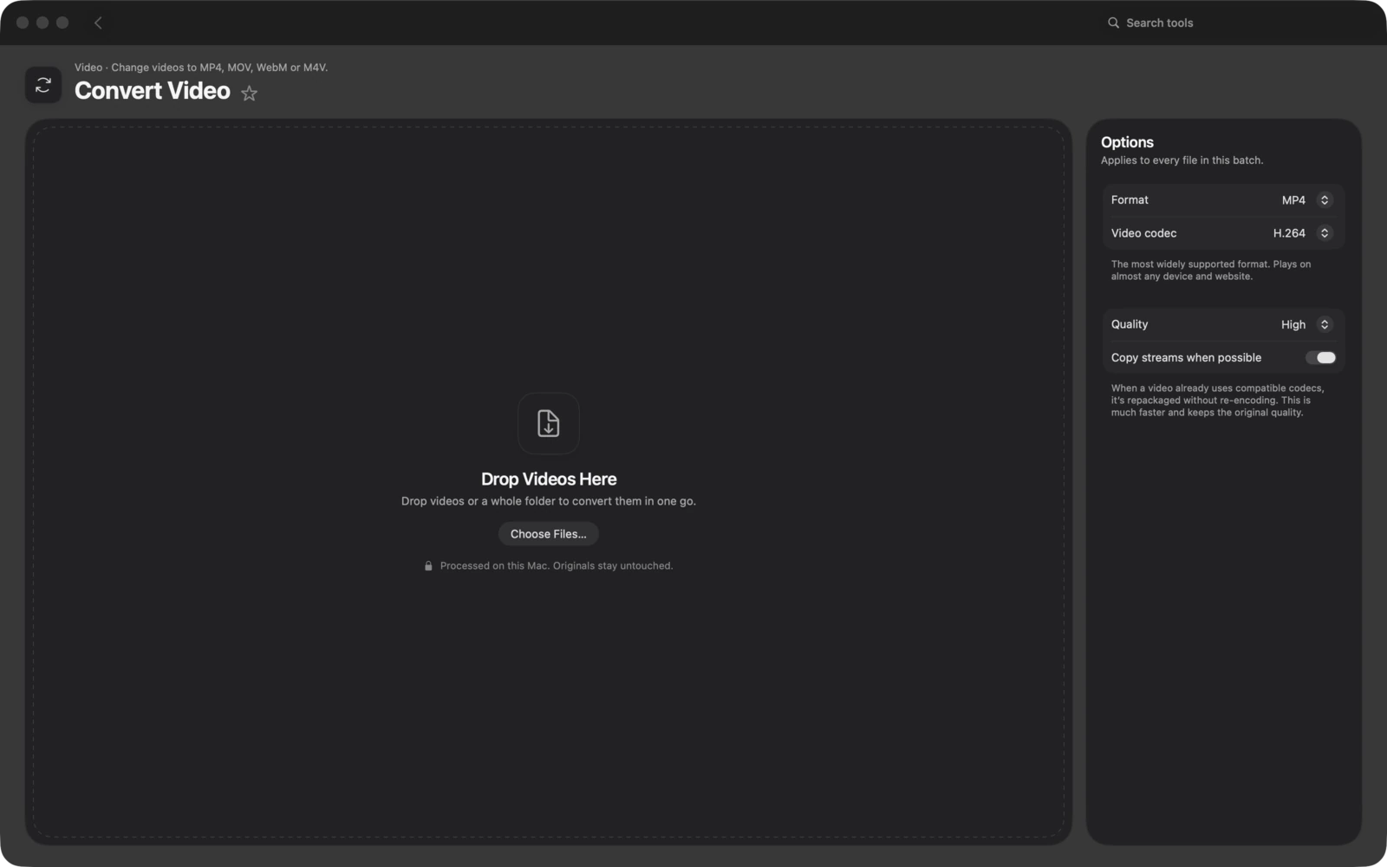
Task: Click the back chevron in title bar
Action: tap(98, 23)
